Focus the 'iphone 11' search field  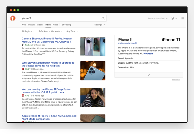(63, 18)
